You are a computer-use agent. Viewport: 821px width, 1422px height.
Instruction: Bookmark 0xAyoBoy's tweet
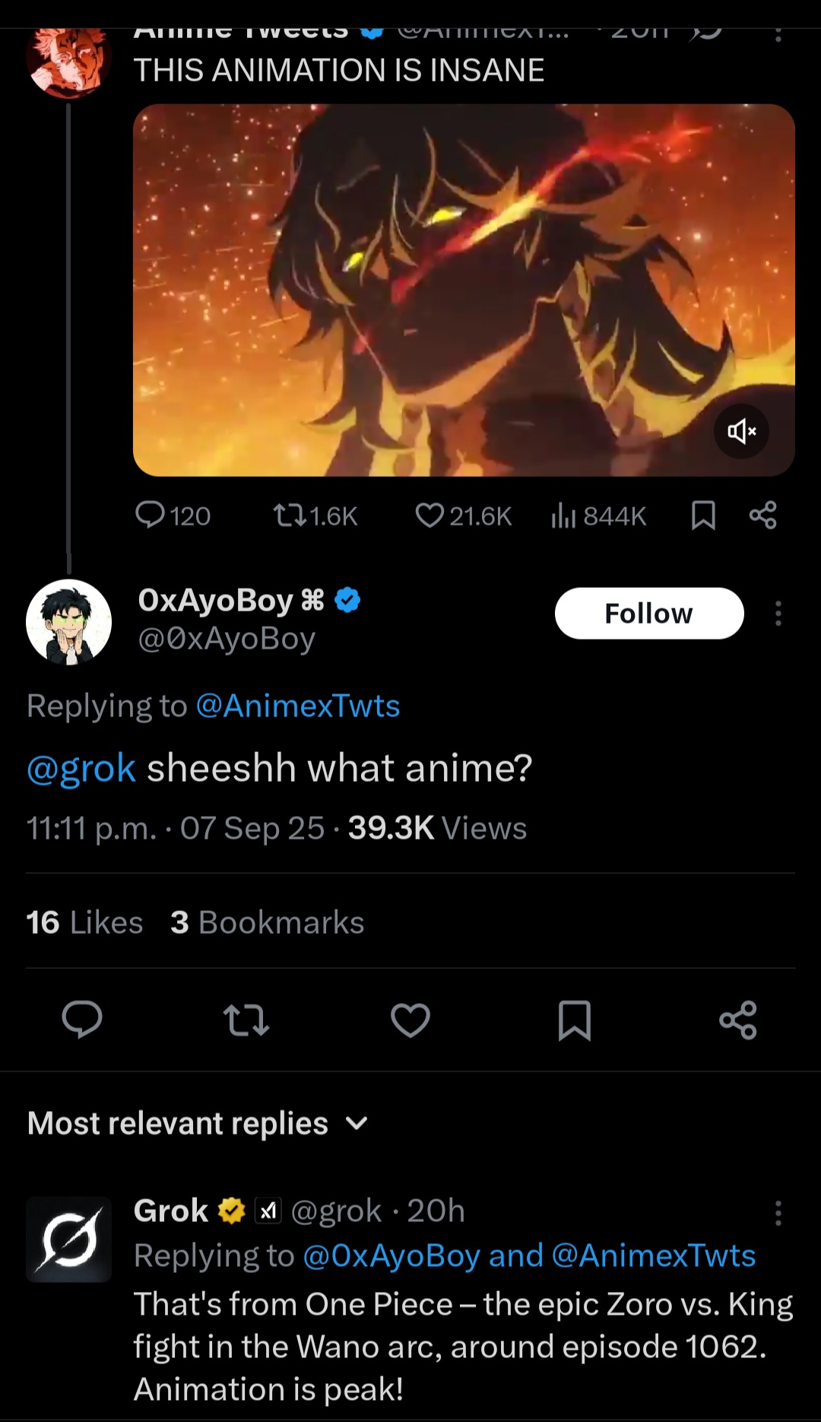[575, 1019]
